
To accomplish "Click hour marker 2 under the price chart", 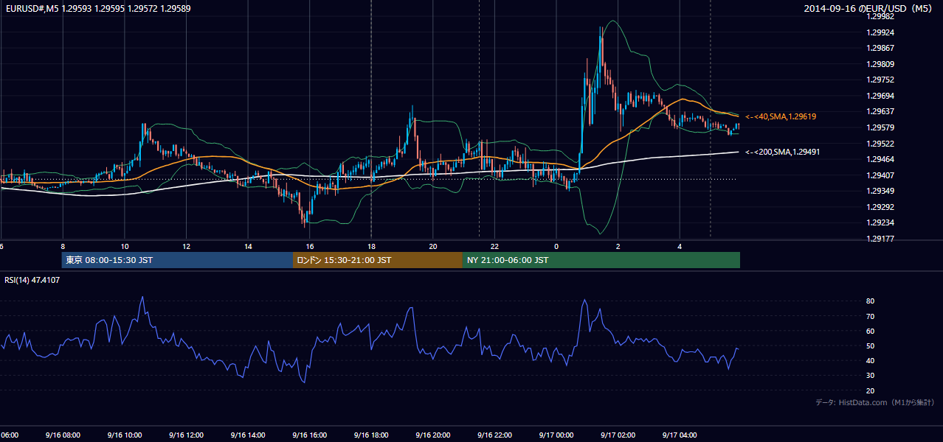I will coord(618,246).
